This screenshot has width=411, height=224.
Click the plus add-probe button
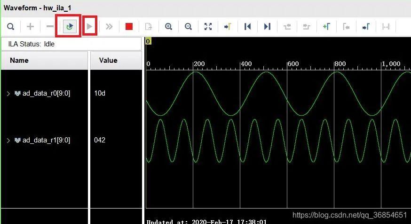30,26
